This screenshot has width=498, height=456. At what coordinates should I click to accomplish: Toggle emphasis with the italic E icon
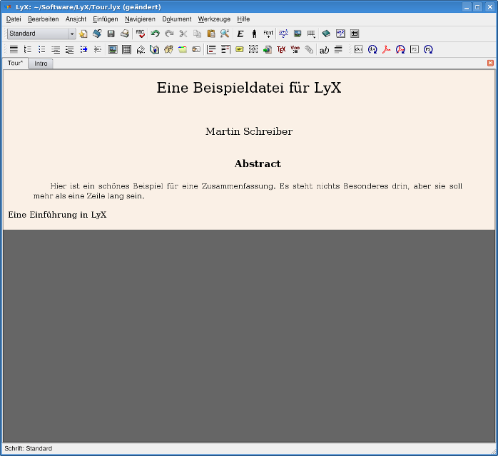tap(240, 34)
